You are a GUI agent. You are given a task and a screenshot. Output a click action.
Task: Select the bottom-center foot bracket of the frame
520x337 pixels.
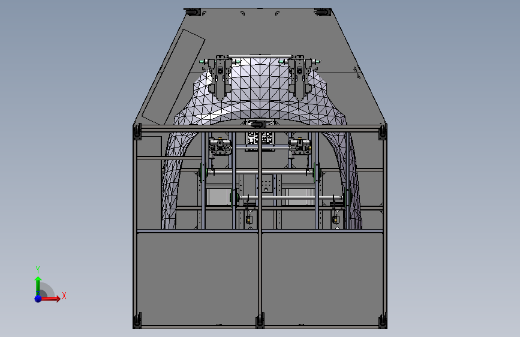coord(260,321)
